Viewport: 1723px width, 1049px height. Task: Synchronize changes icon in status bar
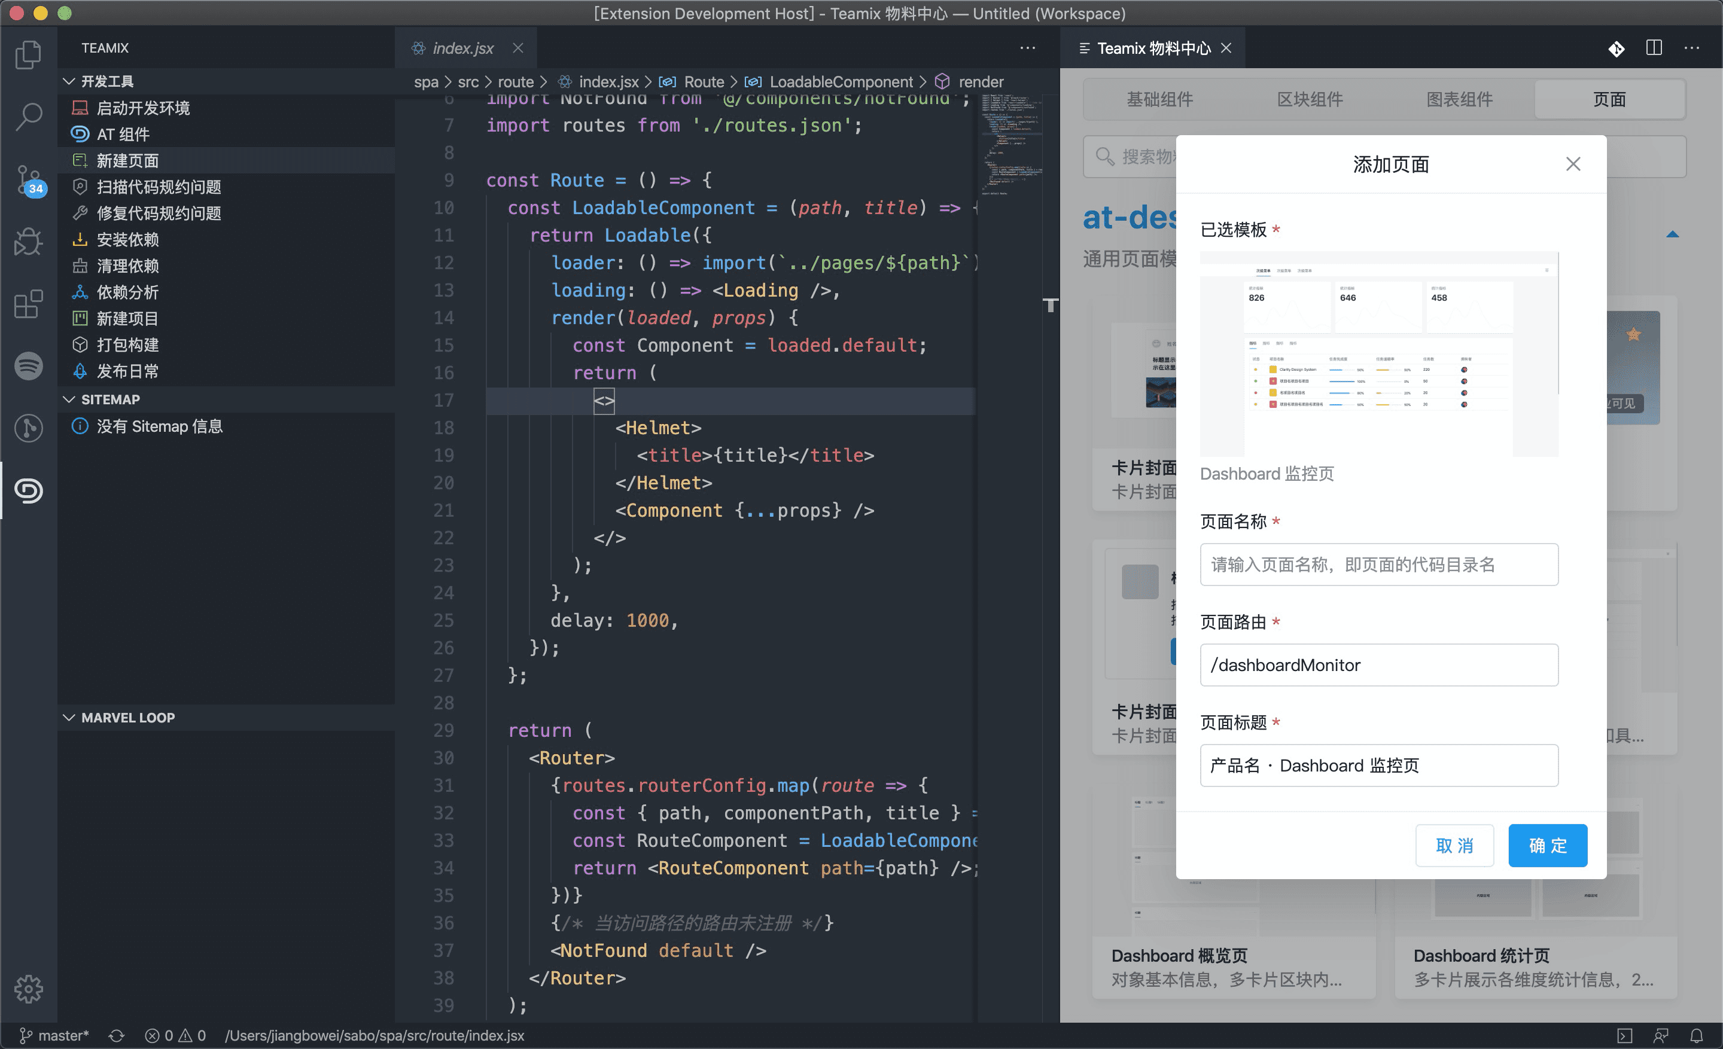[x=116, y=1035]
